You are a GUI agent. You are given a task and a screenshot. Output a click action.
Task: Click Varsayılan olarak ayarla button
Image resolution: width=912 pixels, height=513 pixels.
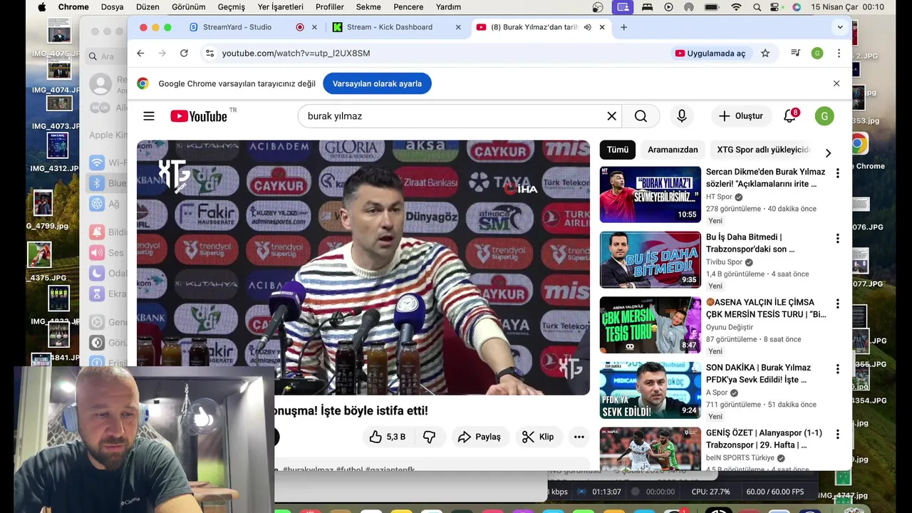point(377,83)
